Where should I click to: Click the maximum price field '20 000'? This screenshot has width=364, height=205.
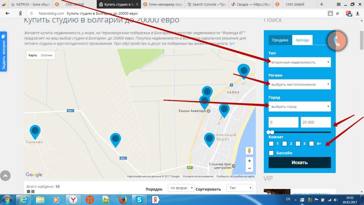[x=316, y=122]
